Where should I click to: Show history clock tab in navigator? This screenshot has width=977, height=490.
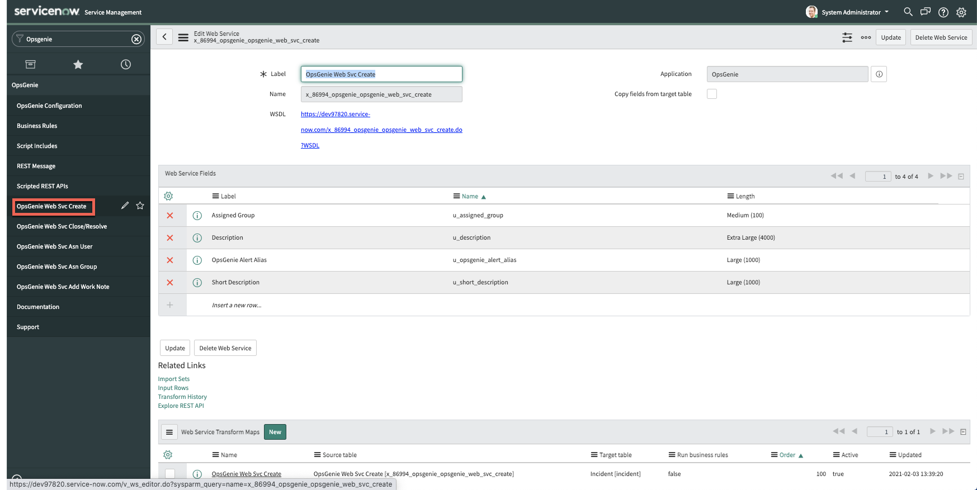pyautogui.click(x=126, y=65)
